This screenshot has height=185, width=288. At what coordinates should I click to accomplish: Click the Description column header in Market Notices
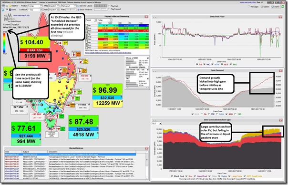pyautogui.click(x=92, y=152)
